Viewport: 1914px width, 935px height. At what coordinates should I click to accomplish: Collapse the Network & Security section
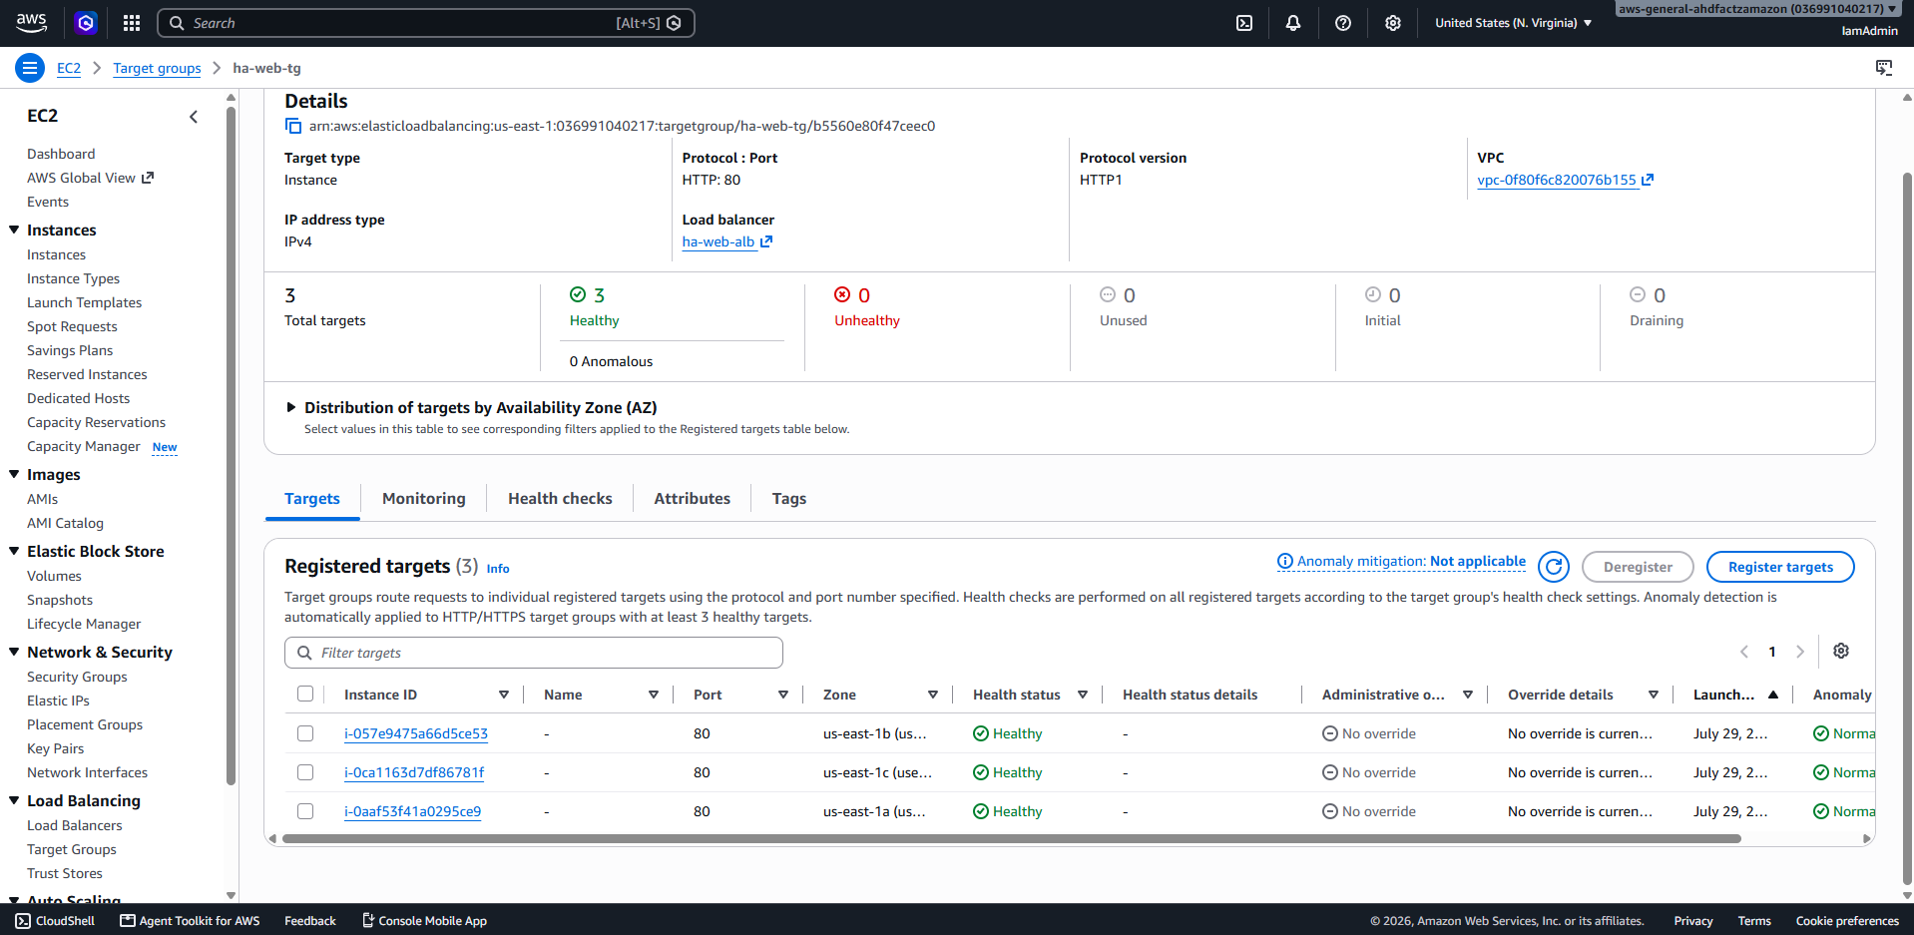coord(14,652)
